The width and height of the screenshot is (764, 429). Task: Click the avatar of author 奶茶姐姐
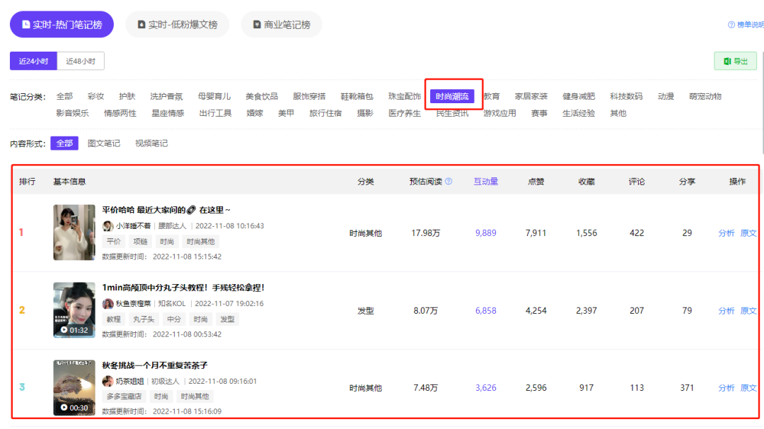tap(108, 381)
